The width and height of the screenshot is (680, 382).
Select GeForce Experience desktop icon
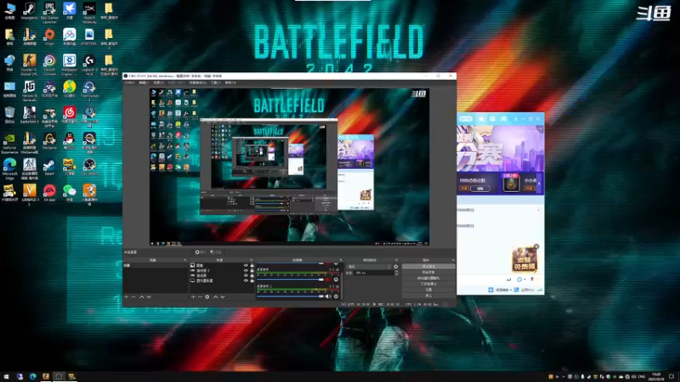[9, 143]
